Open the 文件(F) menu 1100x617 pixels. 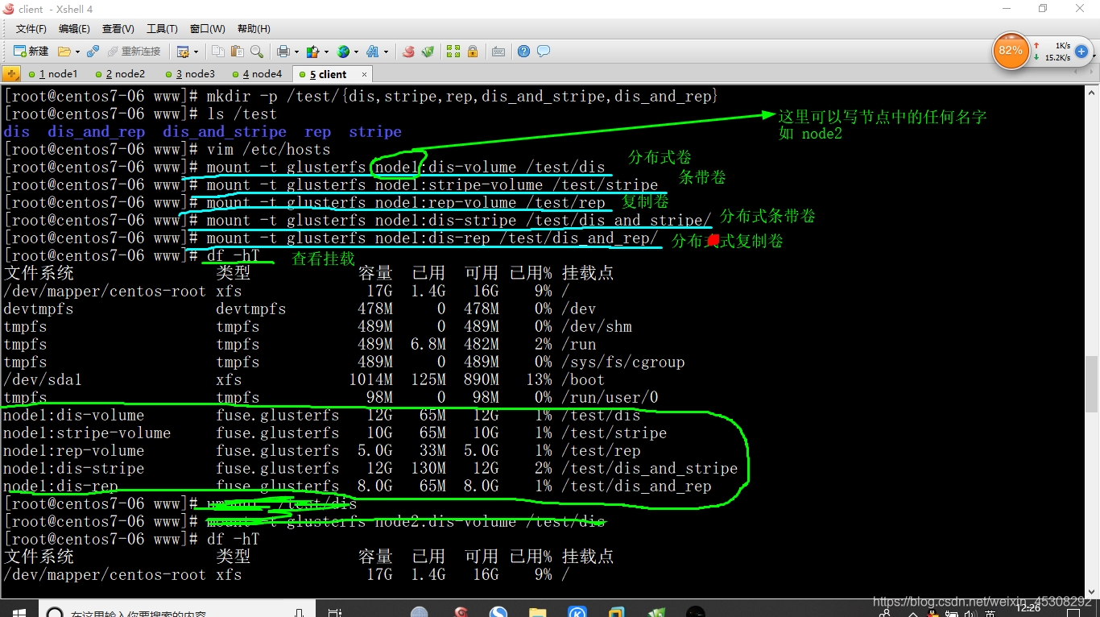point(31,29)
